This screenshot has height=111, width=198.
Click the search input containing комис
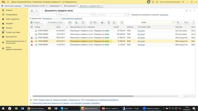157,23
